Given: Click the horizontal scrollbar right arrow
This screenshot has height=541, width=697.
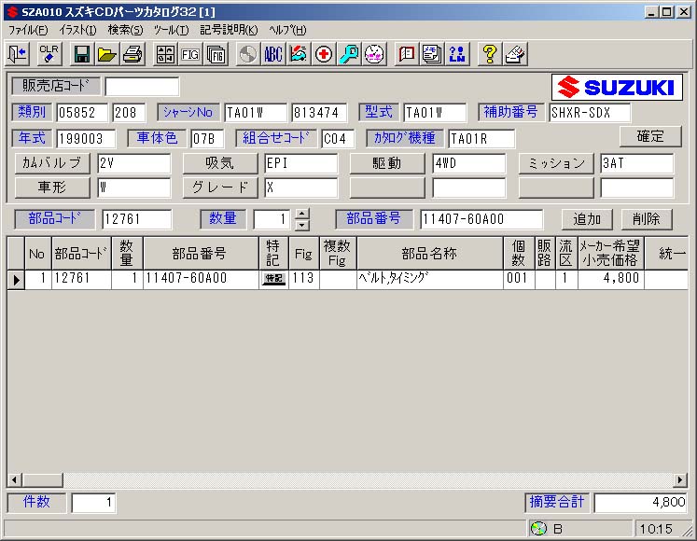Looking at the screenshot, I should pyautogui.click(x=680, y=480).
